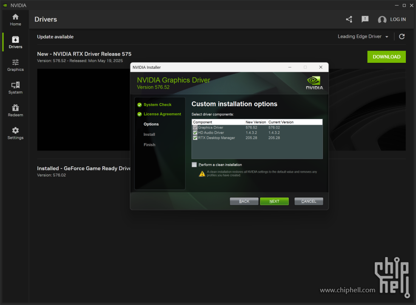Viewport: 416px width, 305px height.
Task: Click the HD Audio Driver new version 1.4.3.2
Action: tap(251, 133)
